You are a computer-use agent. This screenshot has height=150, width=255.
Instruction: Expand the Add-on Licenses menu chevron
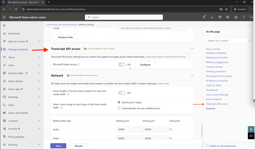39,41
